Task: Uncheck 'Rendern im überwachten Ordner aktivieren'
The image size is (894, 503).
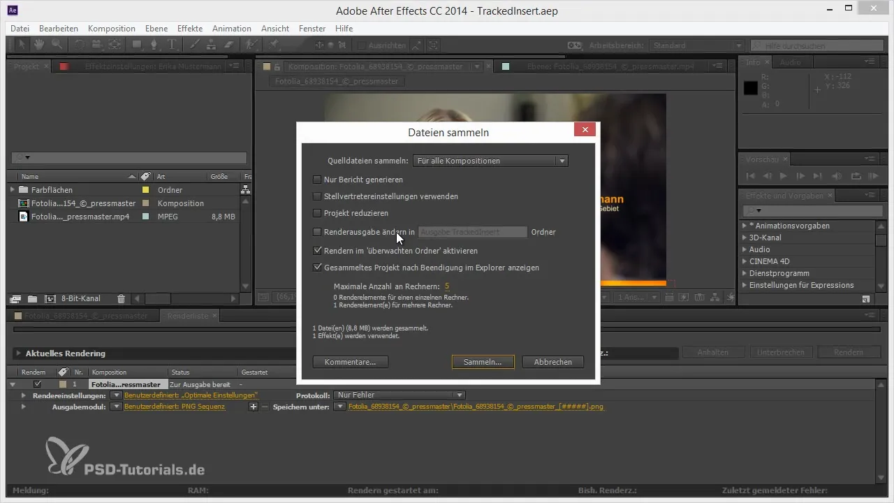Action: click(x=317, y=250)
